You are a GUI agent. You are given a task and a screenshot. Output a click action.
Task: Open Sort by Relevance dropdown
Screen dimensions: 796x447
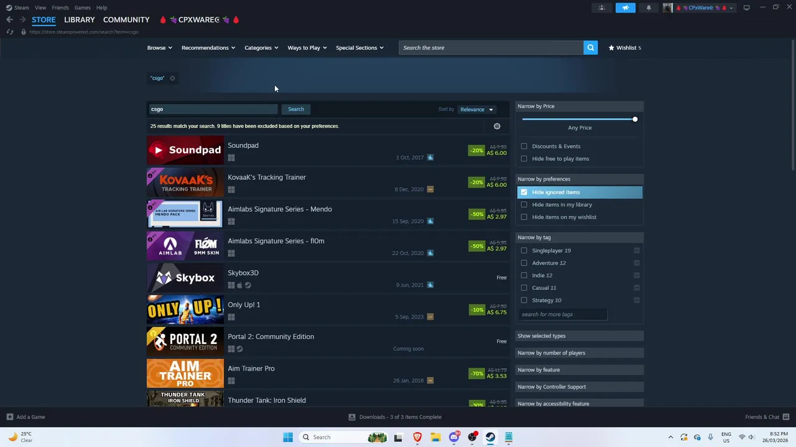(x=477, y=110)
